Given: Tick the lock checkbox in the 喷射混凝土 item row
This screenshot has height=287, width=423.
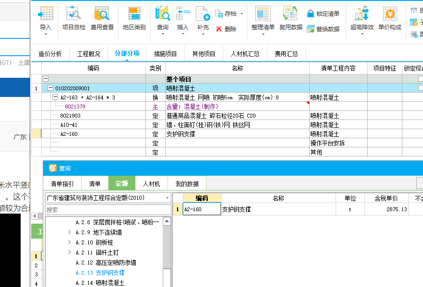Looking at the screenshot, I should (421, 88).
